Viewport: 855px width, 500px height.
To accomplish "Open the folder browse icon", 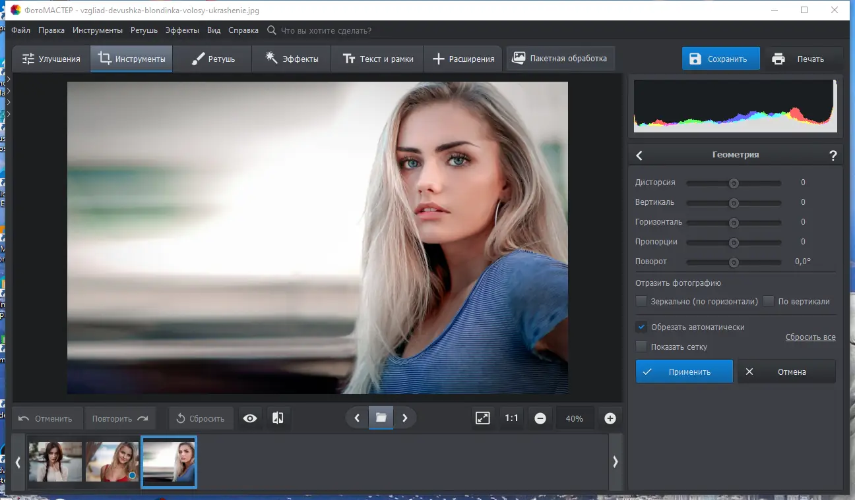I will pyautogui.click(x=381, y=418).
